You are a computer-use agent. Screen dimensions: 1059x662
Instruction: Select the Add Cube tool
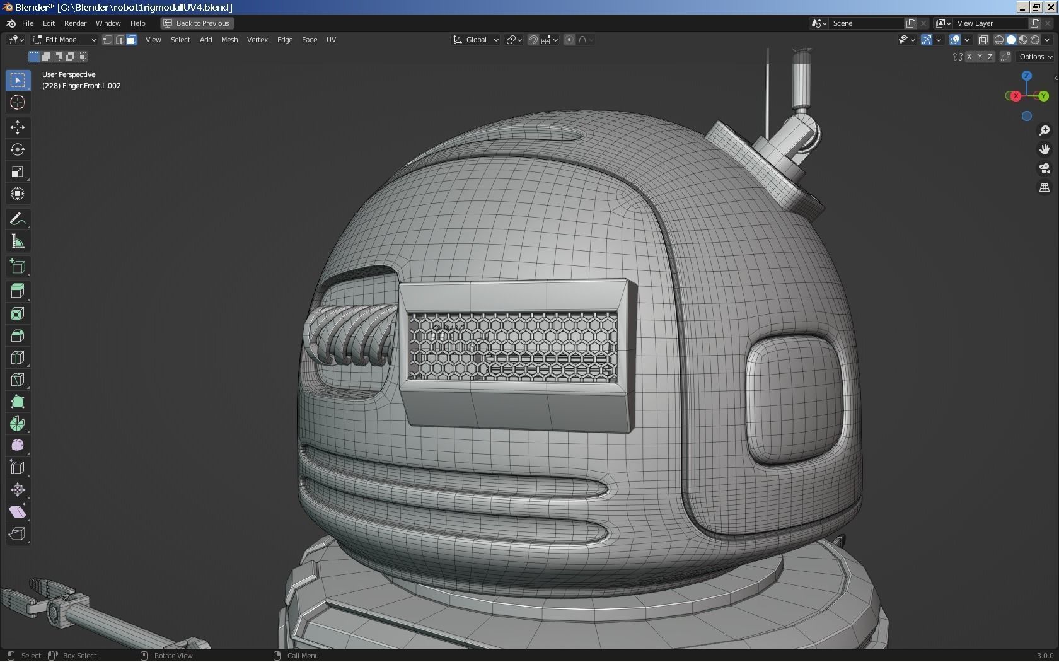18,267
